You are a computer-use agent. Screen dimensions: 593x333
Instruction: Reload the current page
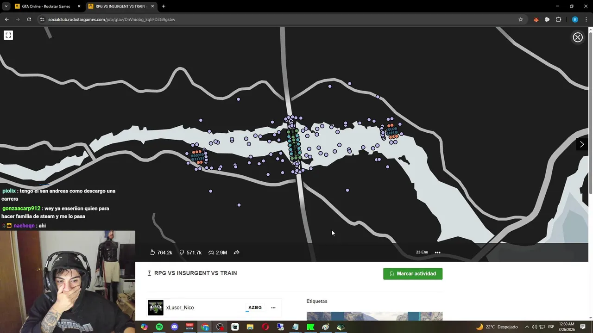[x=29, y=19]
